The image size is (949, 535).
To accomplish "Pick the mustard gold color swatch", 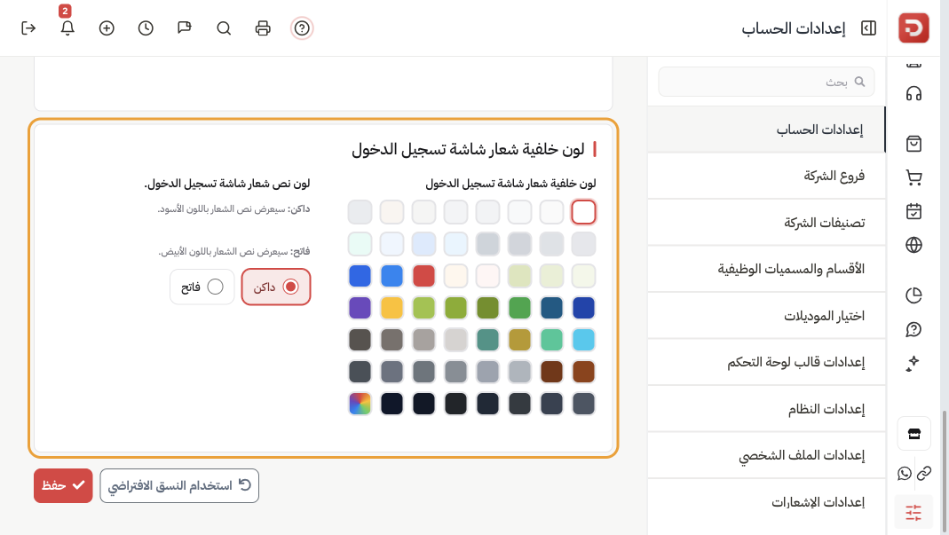I will pyautogui.click(x=519, y=340).
